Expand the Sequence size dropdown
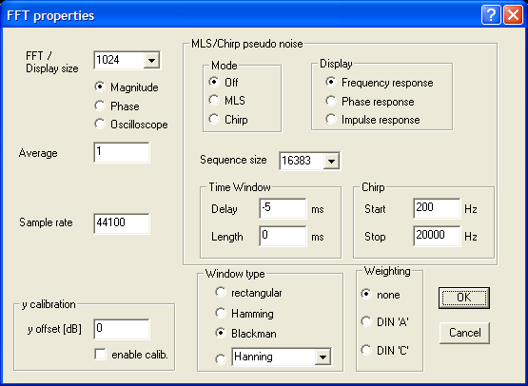The width and height of the screenshot is (528, 386). 331,161
